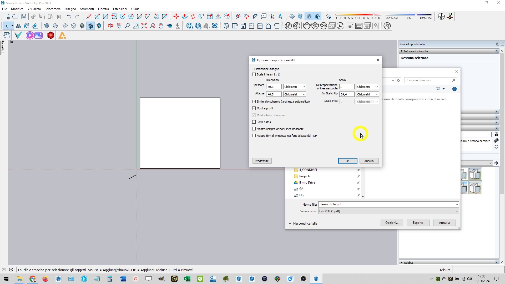Image resolution: width=505 pixels, height=284 pixels.
Task: Open the Nome file history dropdown
Action: [457, 205]
